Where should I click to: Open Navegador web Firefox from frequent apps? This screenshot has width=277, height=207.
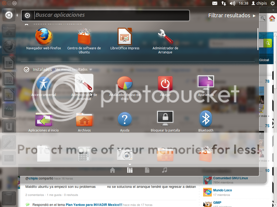(x=44, y=39)
